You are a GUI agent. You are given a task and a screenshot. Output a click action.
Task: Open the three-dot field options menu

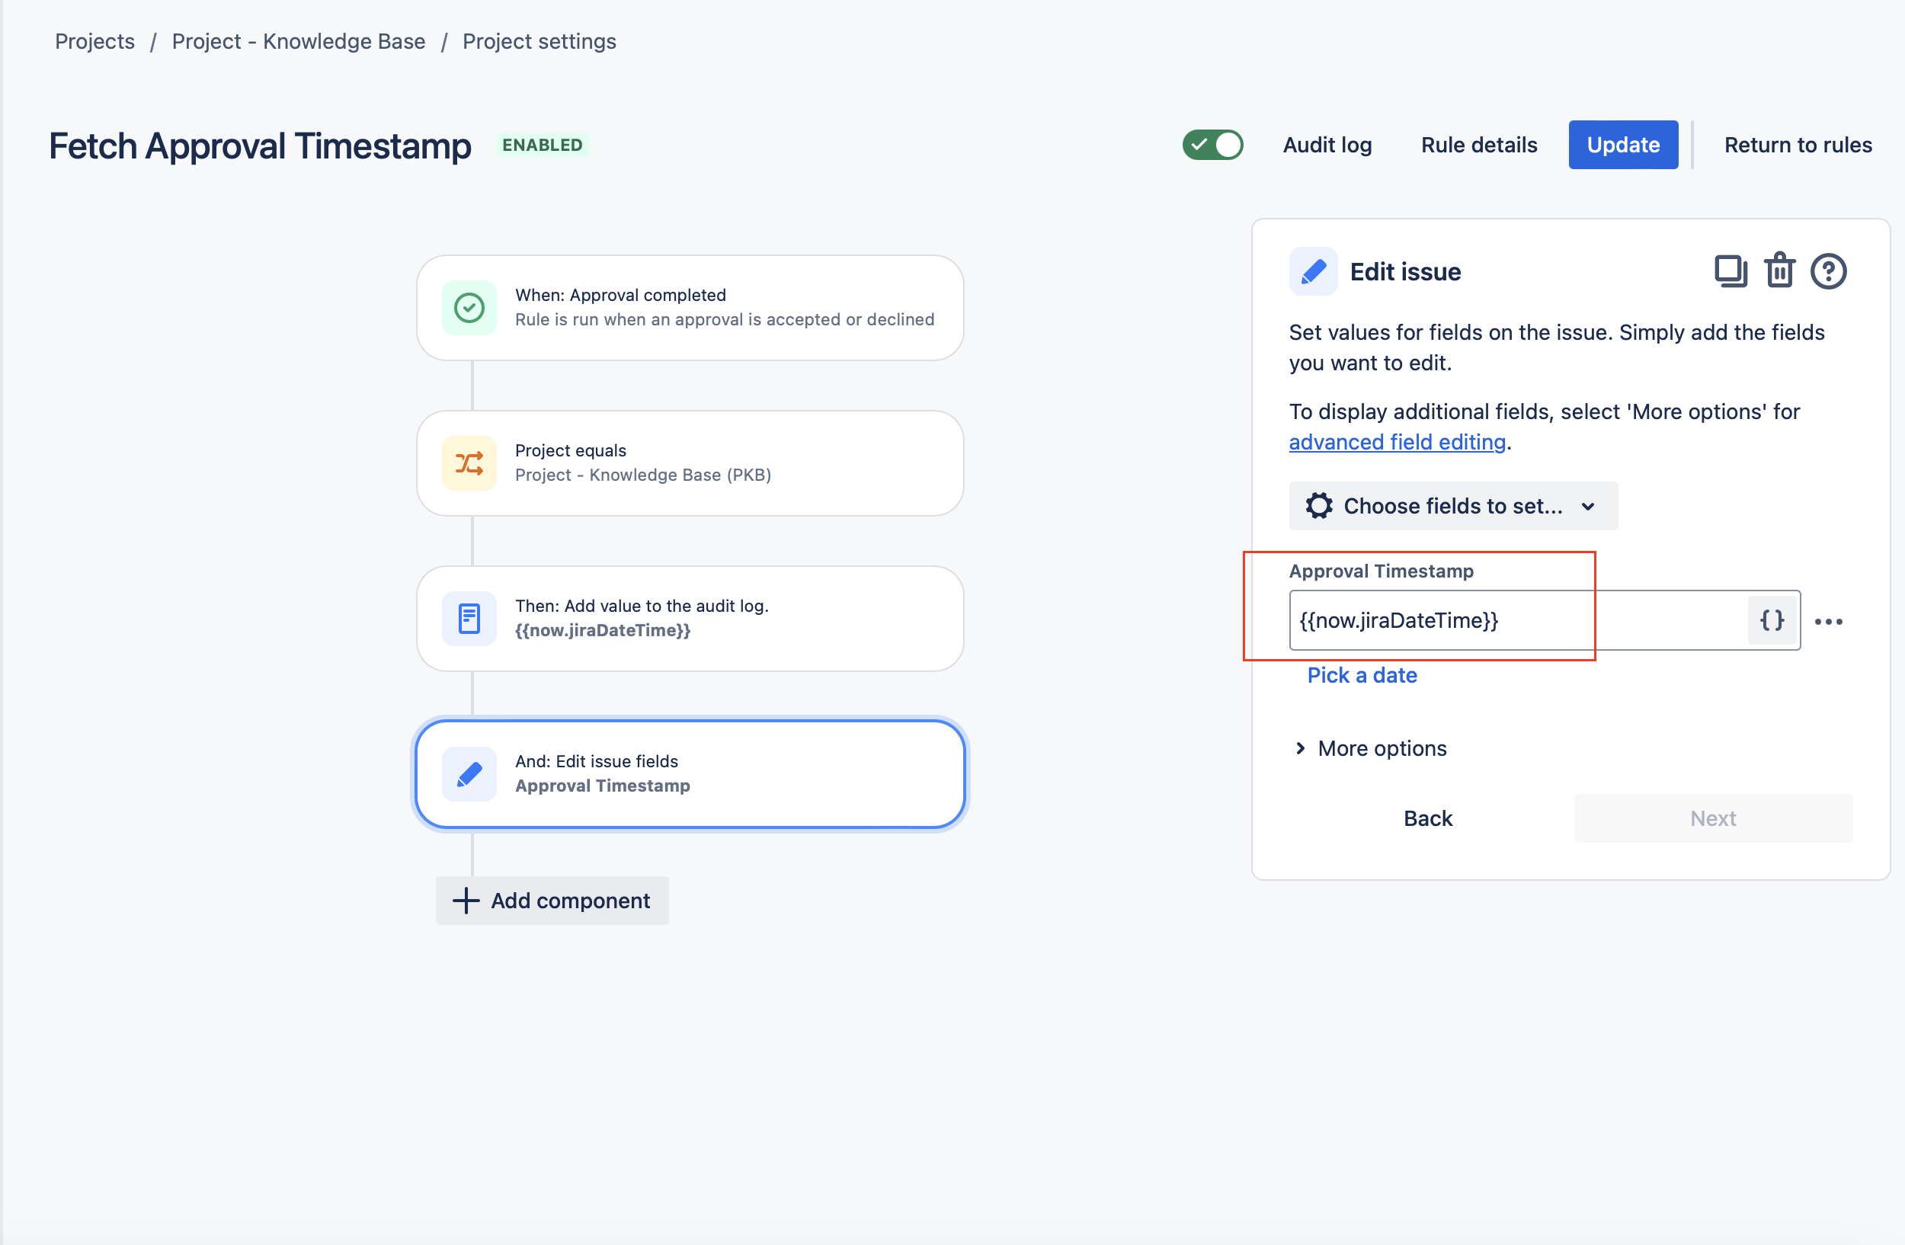[x=1828, y=622]
